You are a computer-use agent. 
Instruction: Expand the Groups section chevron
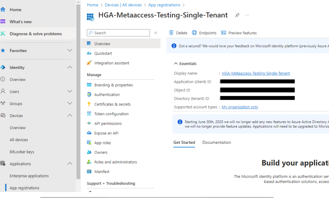[x=70, y=103]
